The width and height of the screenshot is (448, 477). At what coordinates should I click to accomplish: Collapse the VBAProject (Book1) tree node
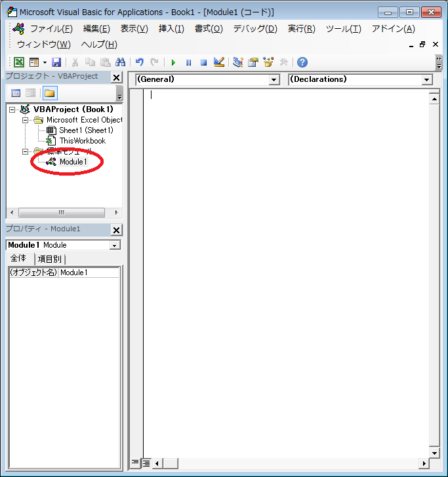pyautogui.click(x=12, y=109)
